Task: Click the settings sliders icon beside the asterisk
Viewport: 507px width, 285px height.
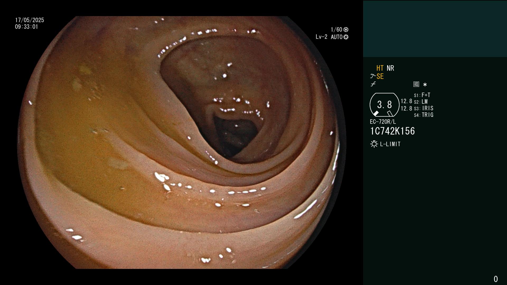Action: tap(416, 84)
